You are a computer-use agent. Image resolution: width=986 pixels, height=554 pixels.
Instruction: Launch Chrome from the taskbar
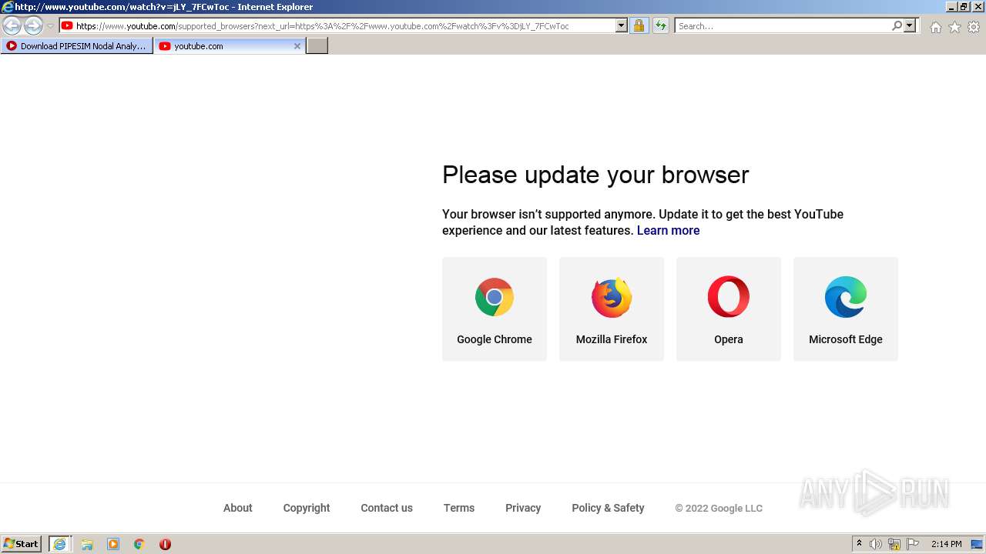tap(139, 544)
